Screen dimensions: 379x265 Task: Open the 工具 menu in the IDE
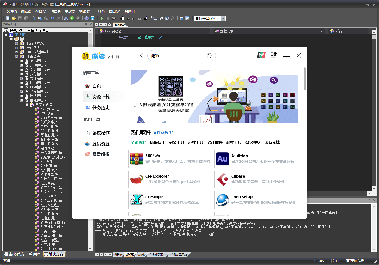pos(99,11)
